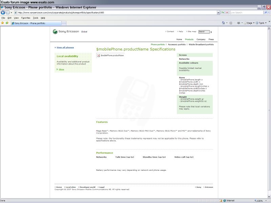
Task: Click the Add to Favorites icon
Action: point(7,23)
